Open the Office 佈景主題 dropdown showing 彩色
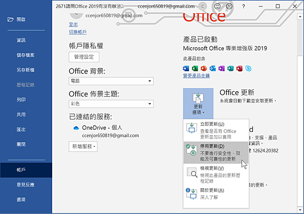Image resolution: width=304 pixels, height=214 pixels. [x=111, y=104]
